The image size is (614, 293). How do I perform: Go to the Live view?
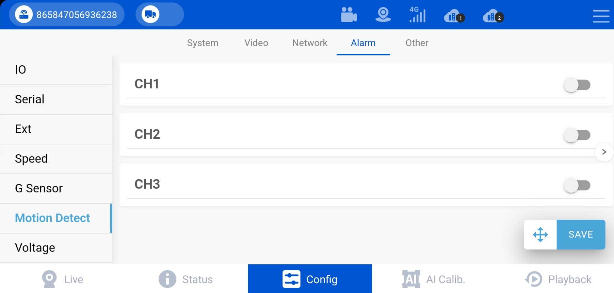click(62, 279)
